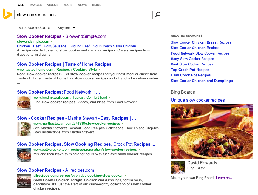258x195 pixels.
Task: Search Best Slow Cooker Recipes
Action: point(192,64)
